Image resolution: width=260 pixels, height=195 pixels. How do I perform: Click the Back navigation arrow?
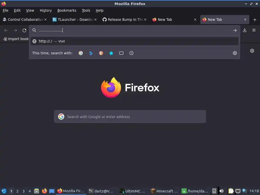pos(6,30)
